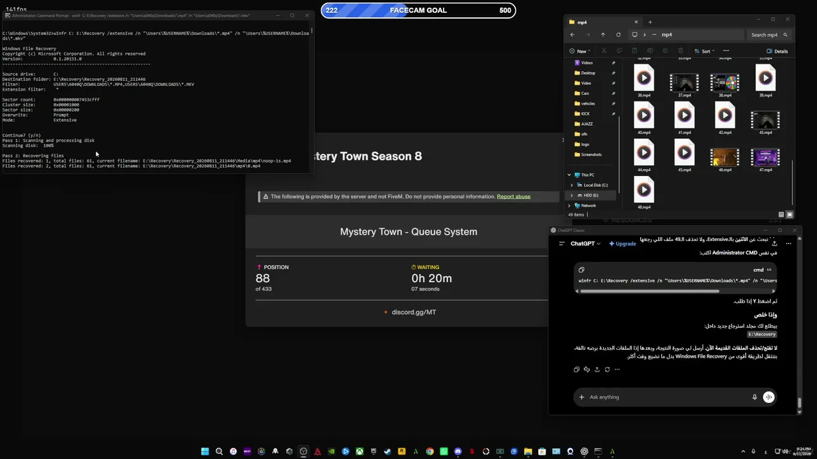Switch to the large thumbnails view in File Explorer
This screenshot has width=817, height=459.
pos(790,215)
